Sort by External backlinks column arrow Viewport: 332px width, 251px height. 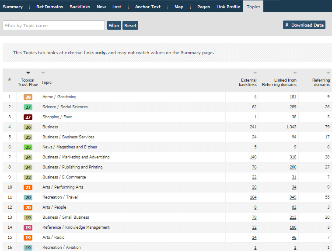click(x=255, y=73)
